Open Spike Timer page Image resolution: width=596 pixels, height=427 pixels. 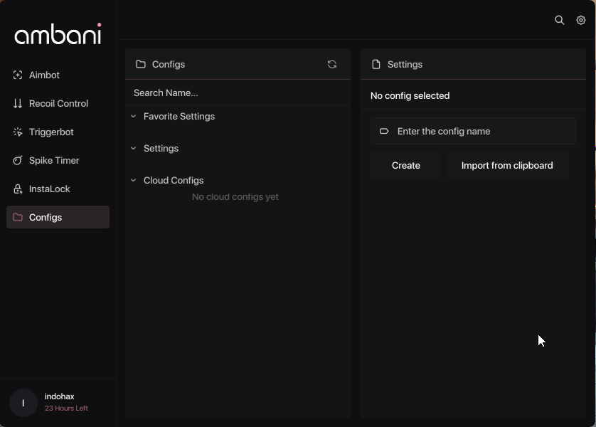point(58,160)
